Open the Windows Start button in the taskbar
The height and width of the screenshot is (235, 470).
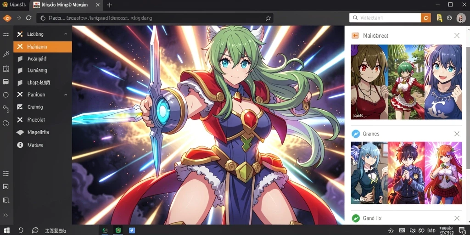click(6, 230)
